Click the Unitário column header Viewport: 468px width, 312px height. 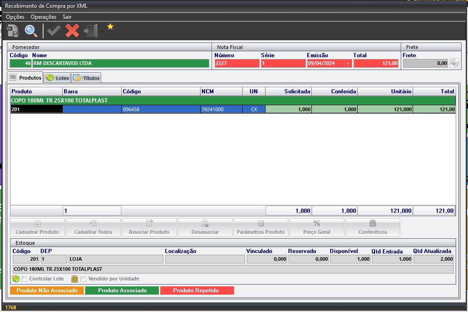385,91
